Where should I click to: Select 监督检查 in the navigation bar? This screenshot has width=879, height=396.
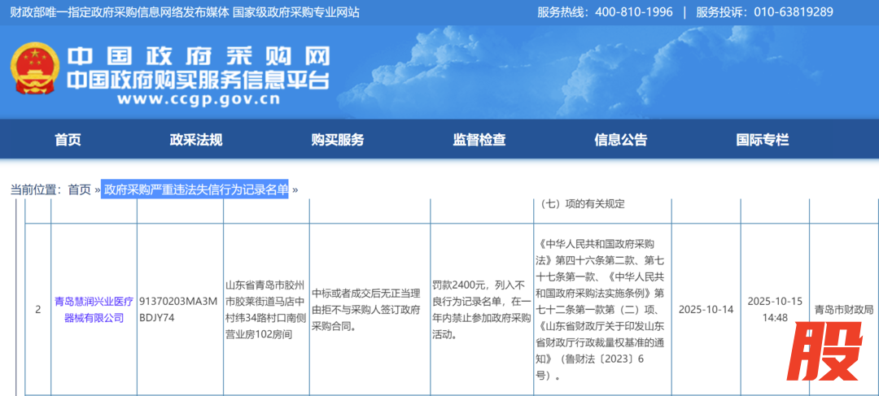(479, 139)
